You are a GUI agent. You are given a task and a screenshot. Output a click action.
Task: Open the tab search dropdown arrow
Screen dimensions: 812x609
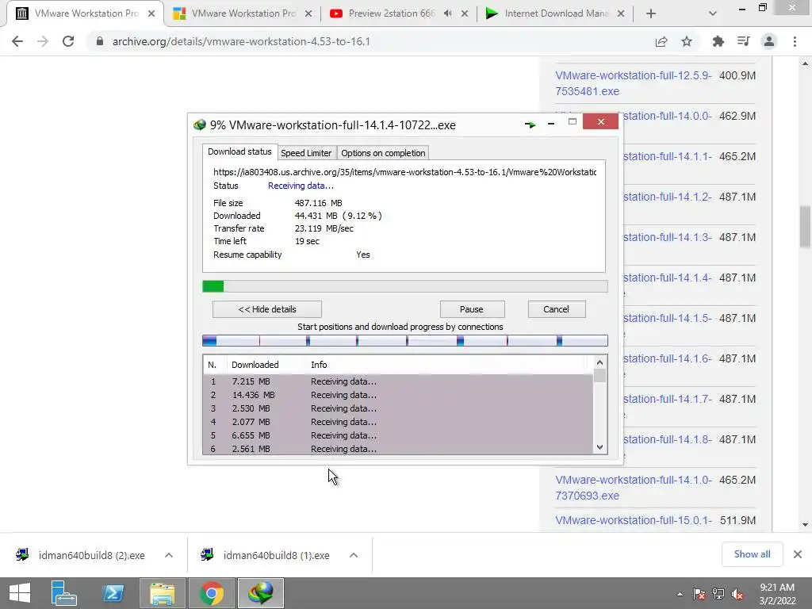713,13
